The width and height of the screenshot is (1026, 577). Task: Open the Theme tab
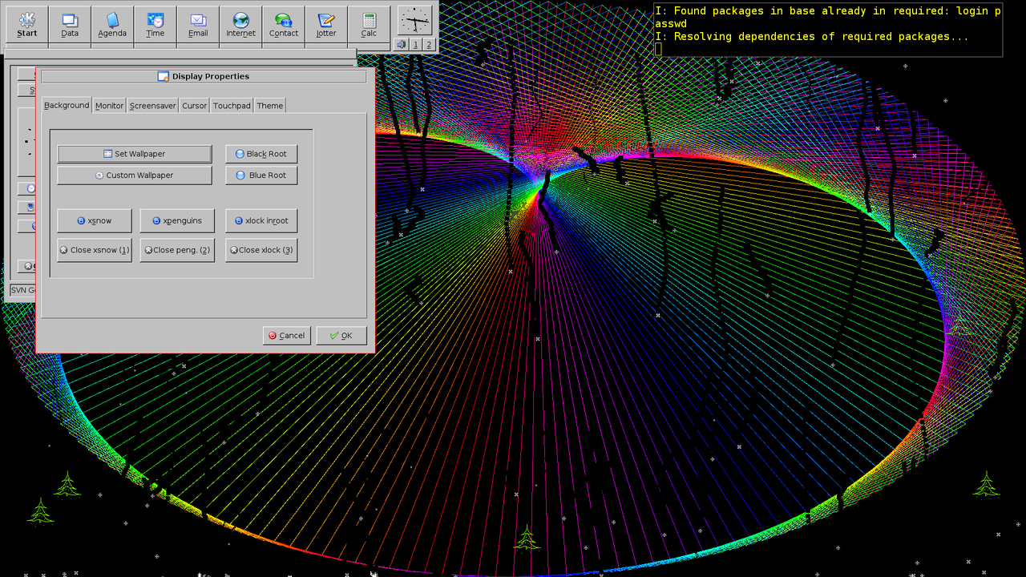pos(269,105)
